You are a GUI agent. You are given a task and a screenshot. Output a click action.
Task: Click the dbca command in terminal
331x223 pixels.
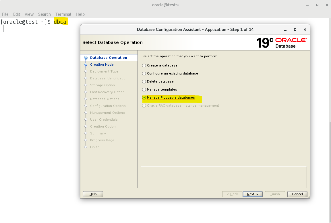[x=60, y=22]
